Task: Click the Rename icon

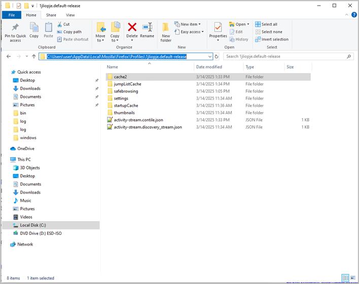Action: [147, 27]
